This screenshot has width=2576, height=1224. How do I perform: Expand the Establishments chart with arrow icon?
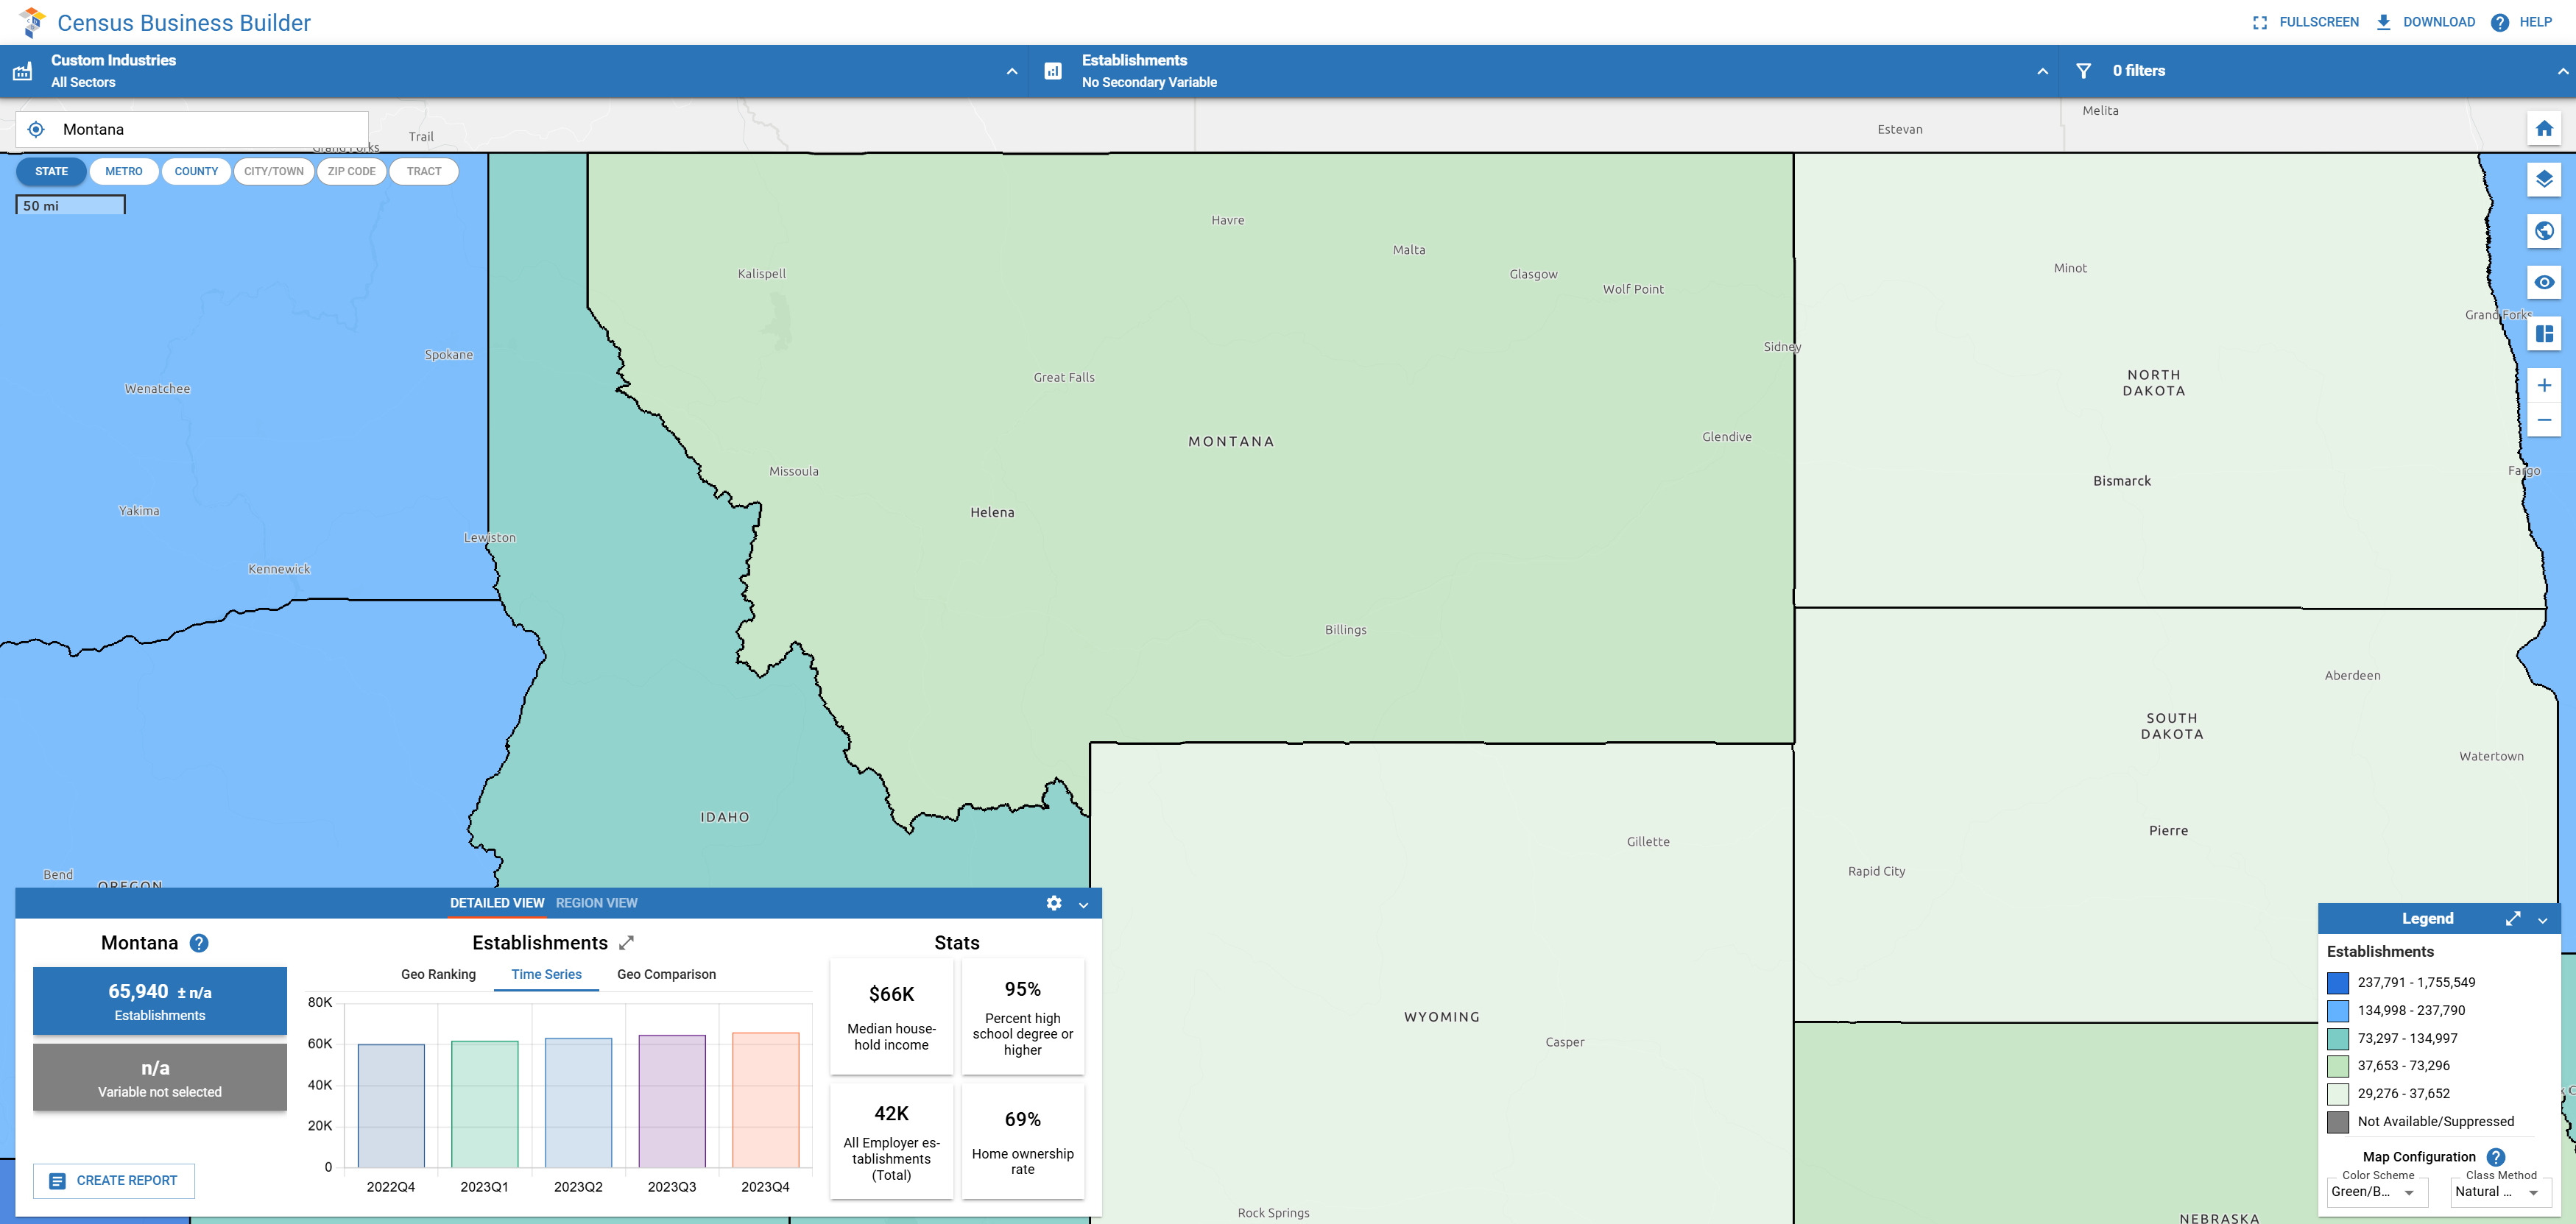click(x=627, y=943)
